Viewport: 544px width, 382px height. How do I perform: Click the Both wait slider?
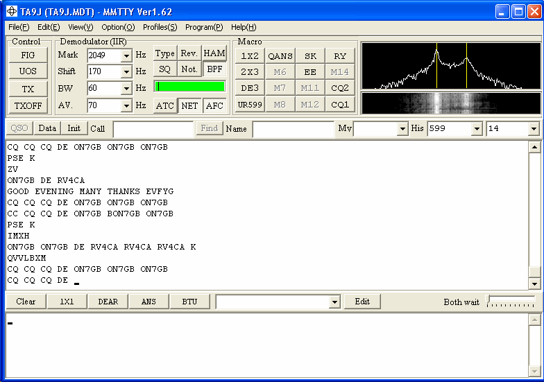coord(511,301)
